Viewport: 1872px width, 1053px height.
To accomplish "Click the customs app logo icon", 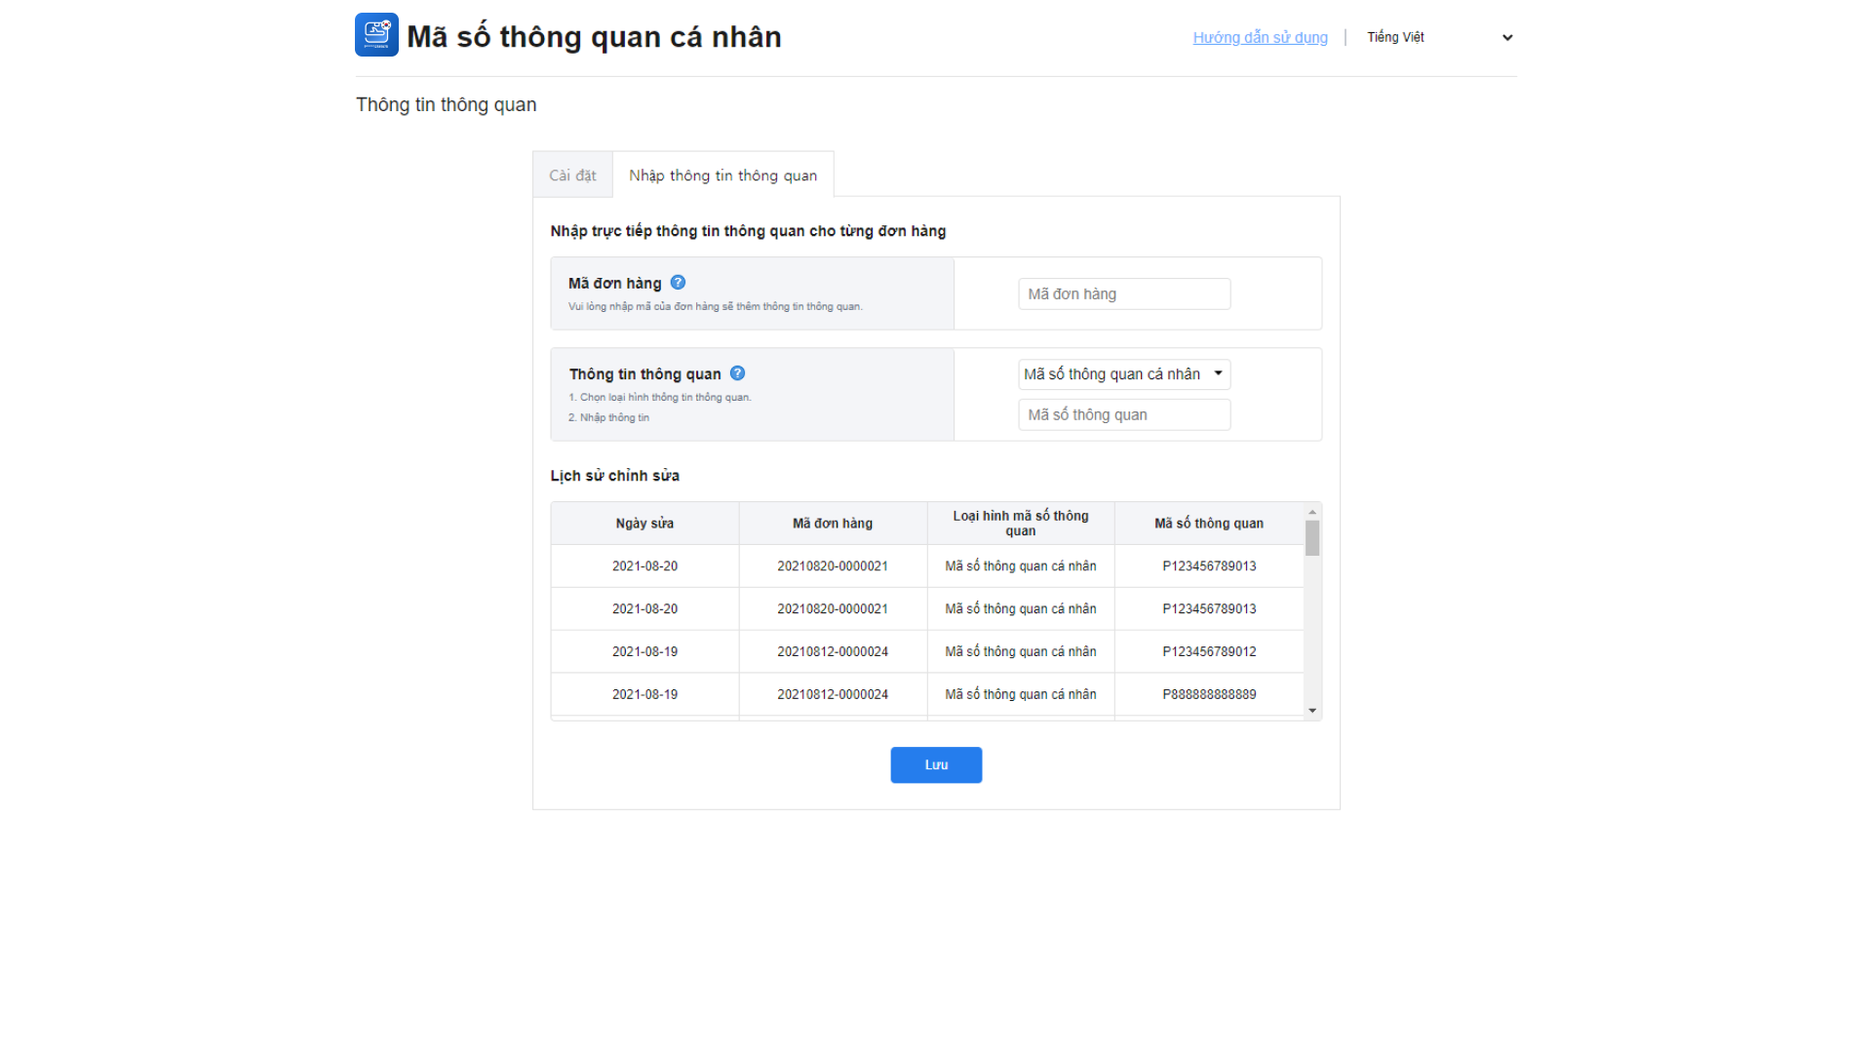I will point(376,35).
